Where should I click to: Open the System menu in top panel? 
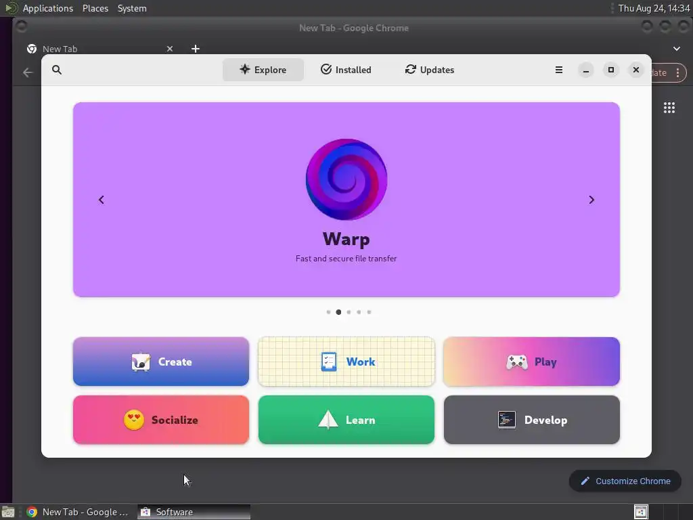click(132, 8)
